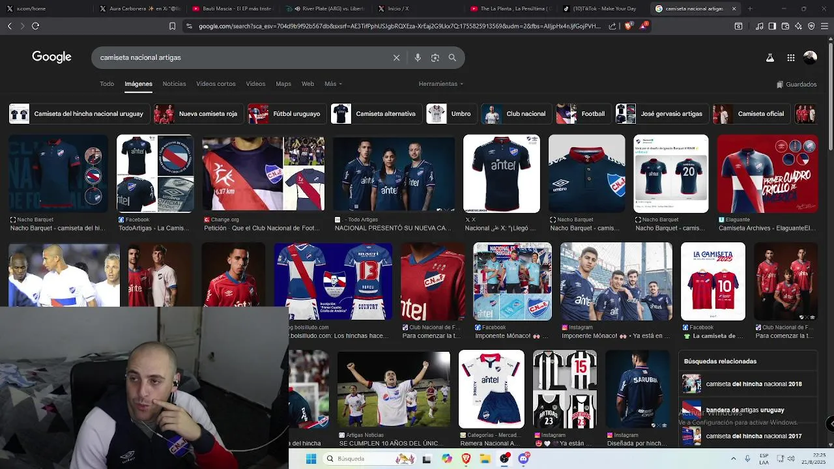Start voice search with the microphone icon

[x=418, y=57]
